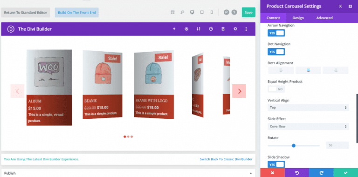Screen dimensions: 358x177
Task: Redo change in settings panel
Action: (321, 173)
